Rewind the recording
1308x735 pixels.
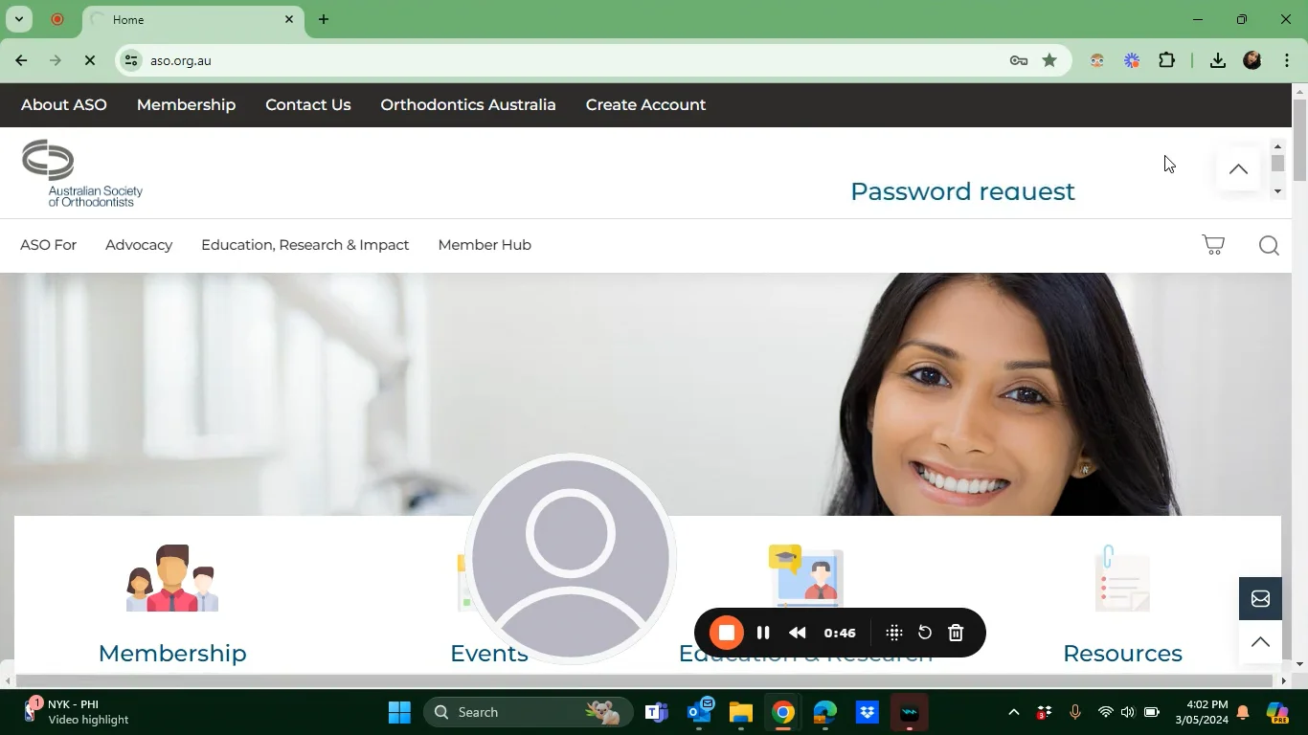(x=797, y=633)
